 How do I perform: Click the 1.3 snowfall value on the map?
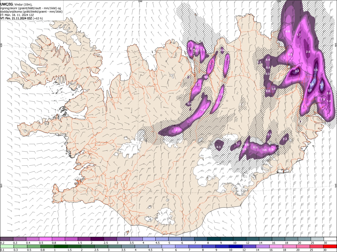[x=197, y=85]
